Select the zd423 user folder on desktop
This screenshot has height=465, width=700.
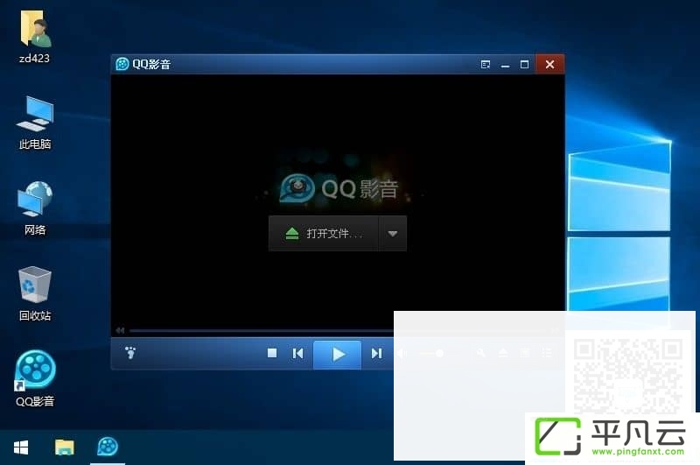[x=34, y=37]
